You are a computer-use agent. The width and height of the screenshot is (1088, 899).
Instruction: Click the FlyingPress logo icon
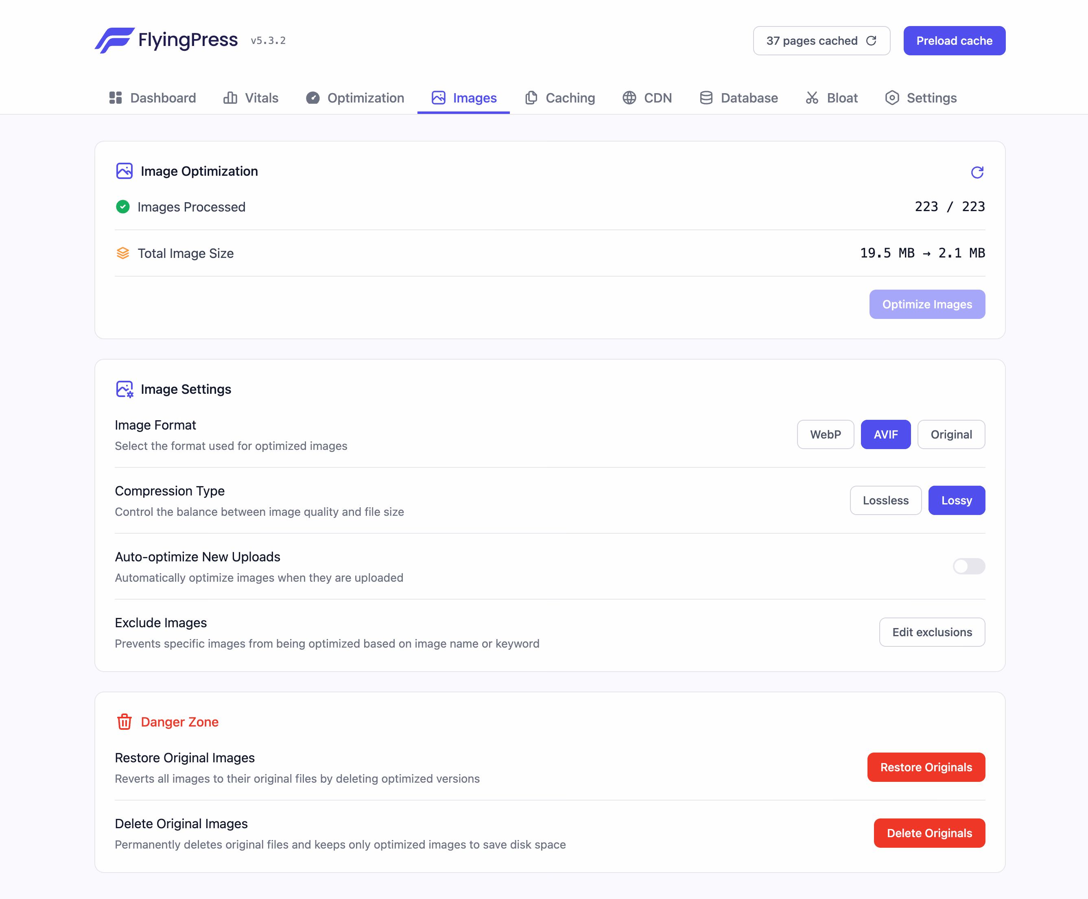point(114,40)
